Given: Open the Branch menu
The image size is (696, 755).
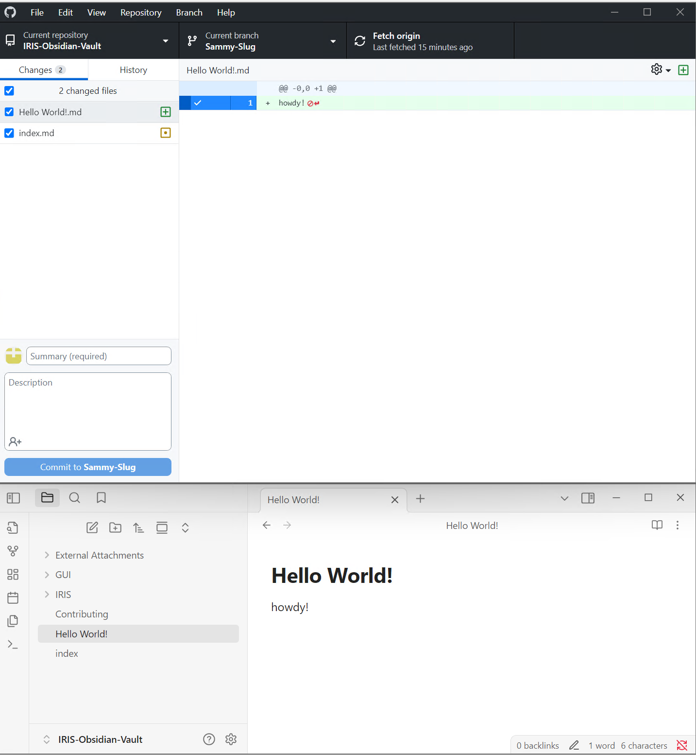Looking at the screenshot, I should tap(189, 13).
